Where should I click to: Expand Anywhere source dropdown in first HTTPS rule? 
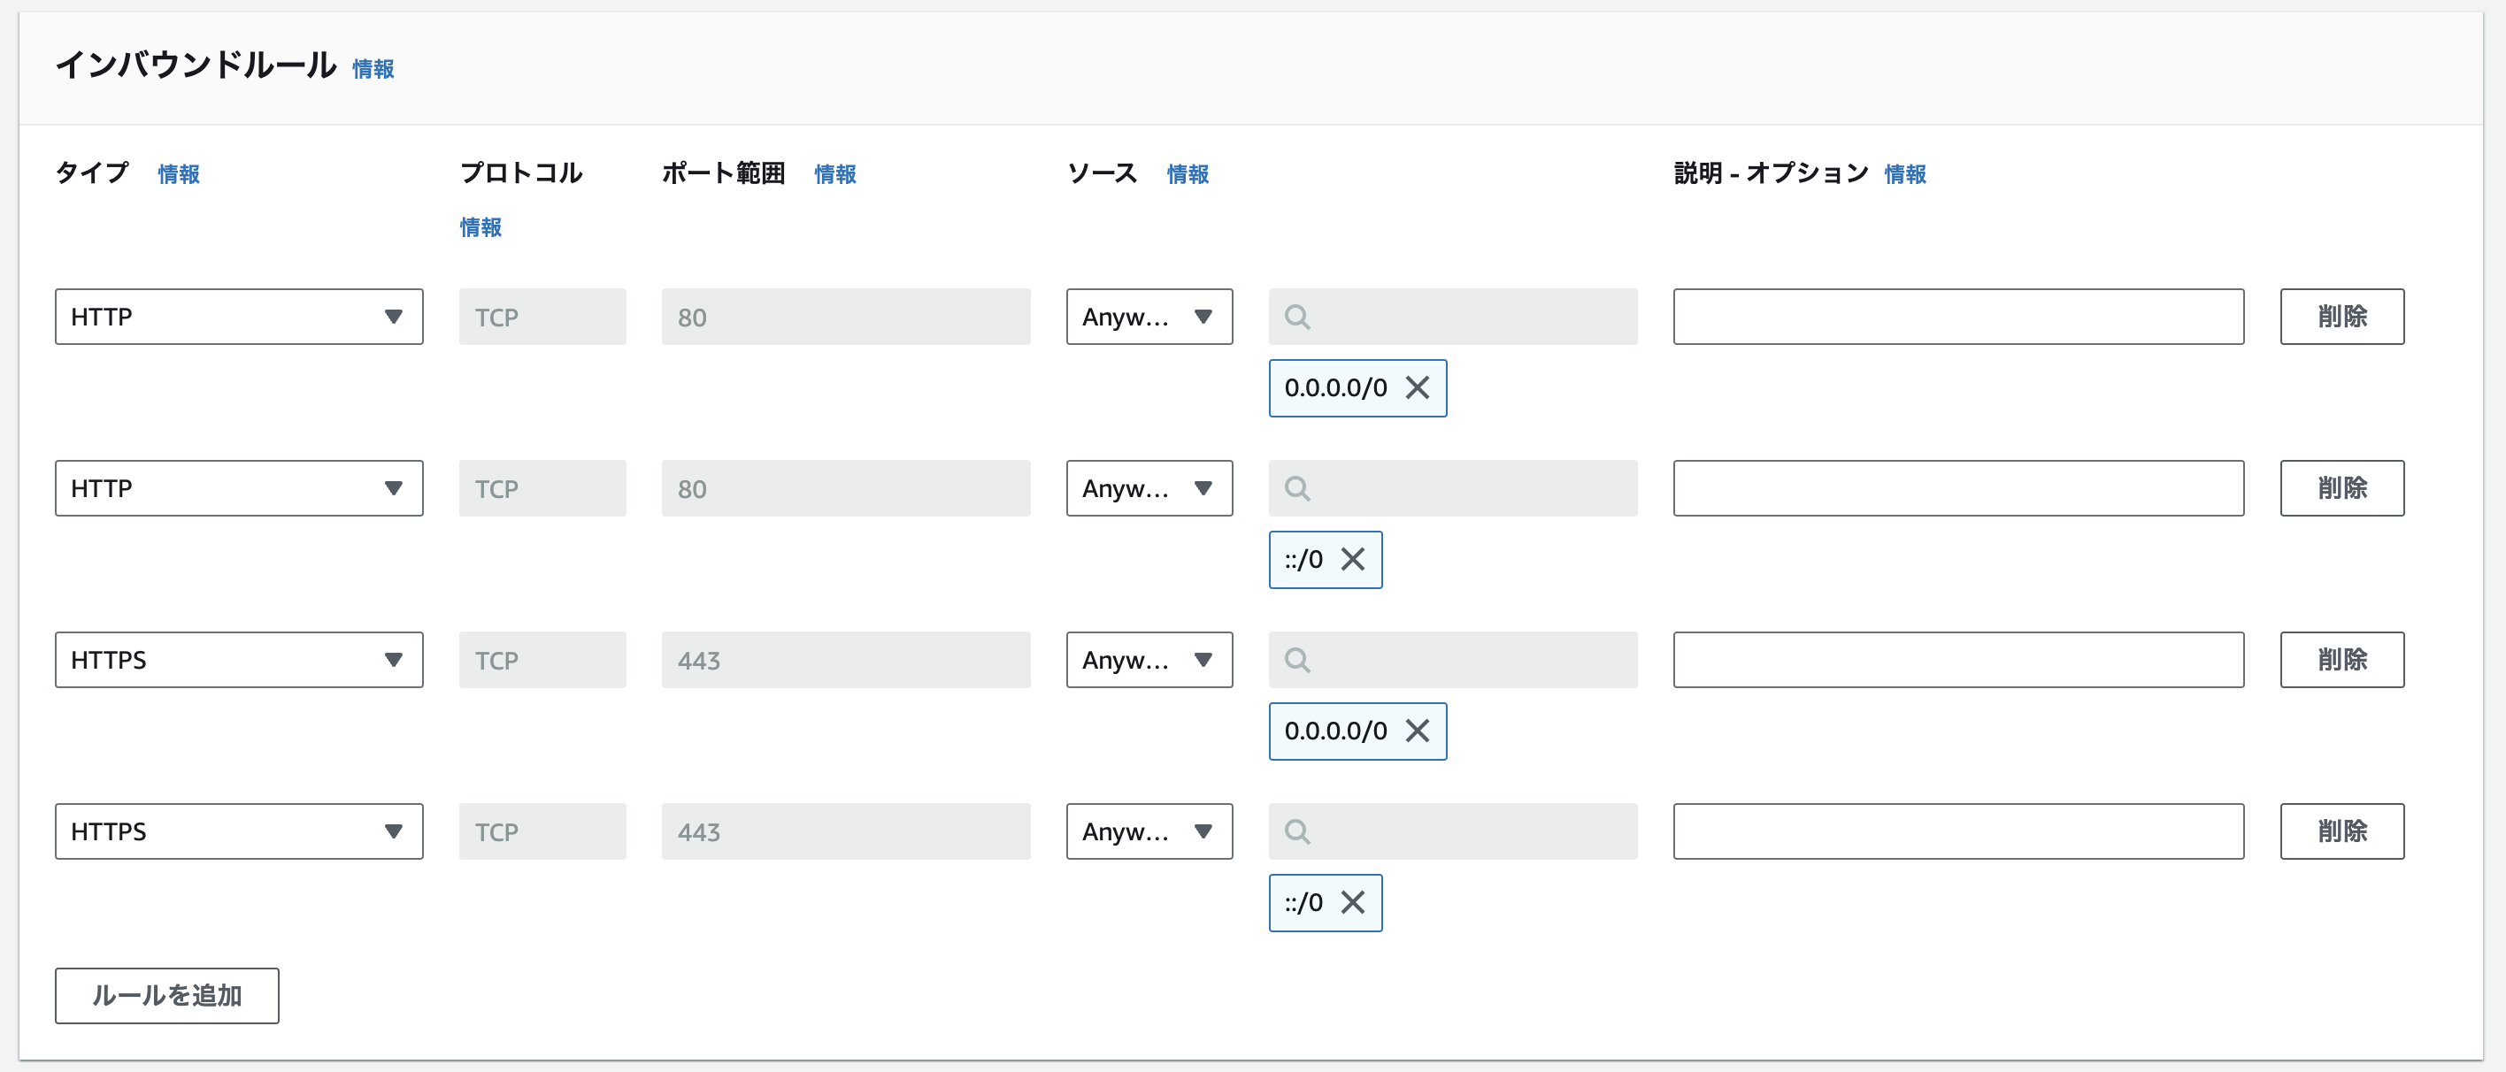pyautogui.click(x=1149, y=660)
